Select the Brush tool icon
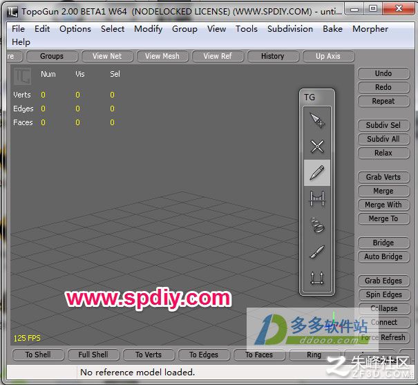Viewport: 418px width, 385px height. click(317, 252)
